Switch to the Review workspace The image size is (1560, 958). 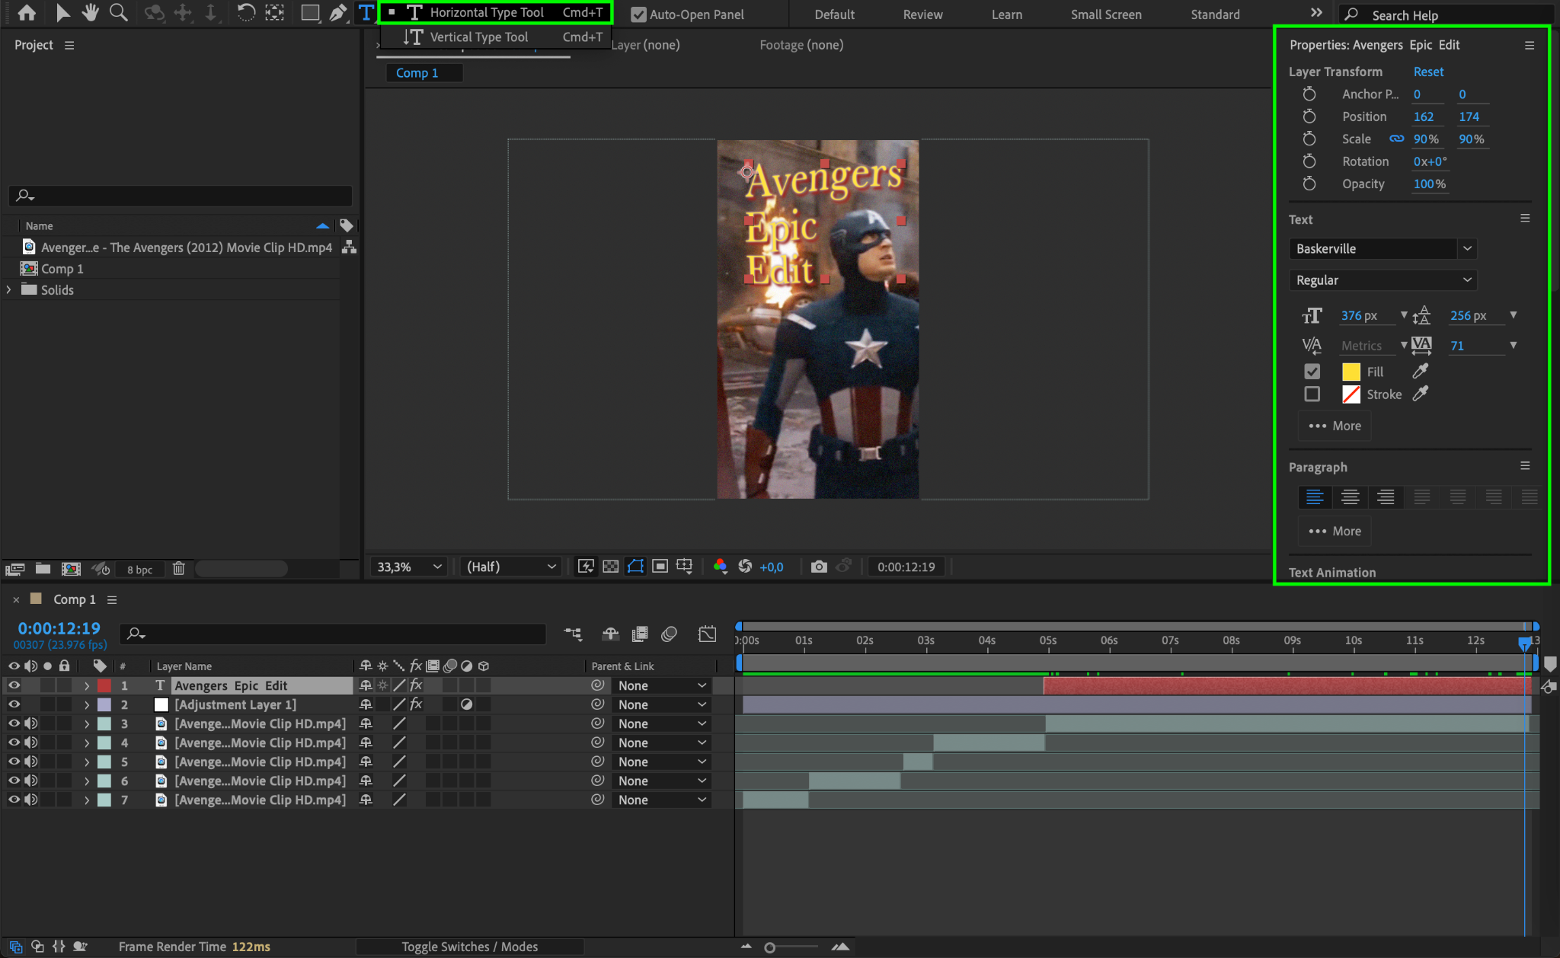tap(922, 14)
